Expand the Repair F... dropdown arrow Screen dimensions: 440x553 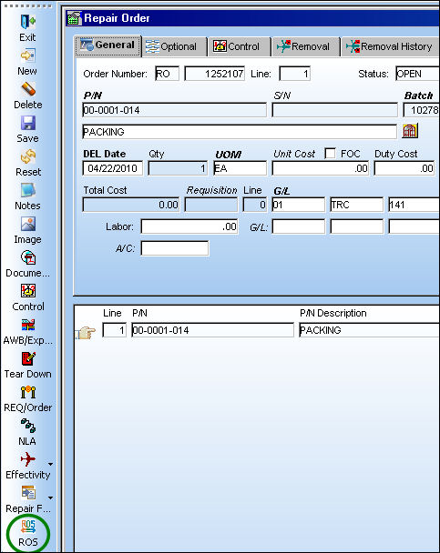[x=50, y=498]
